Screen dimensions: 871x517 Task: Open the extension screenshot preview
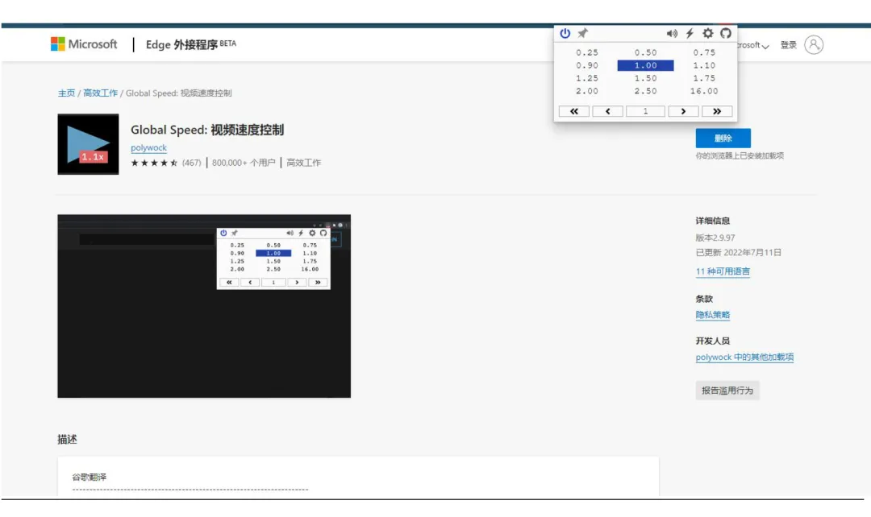(204, 306)
